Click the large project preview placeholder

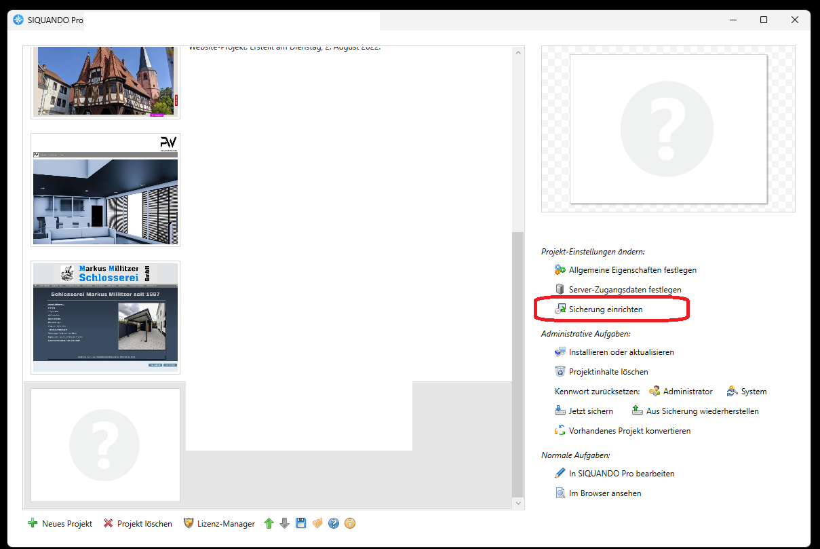(668, 129)
